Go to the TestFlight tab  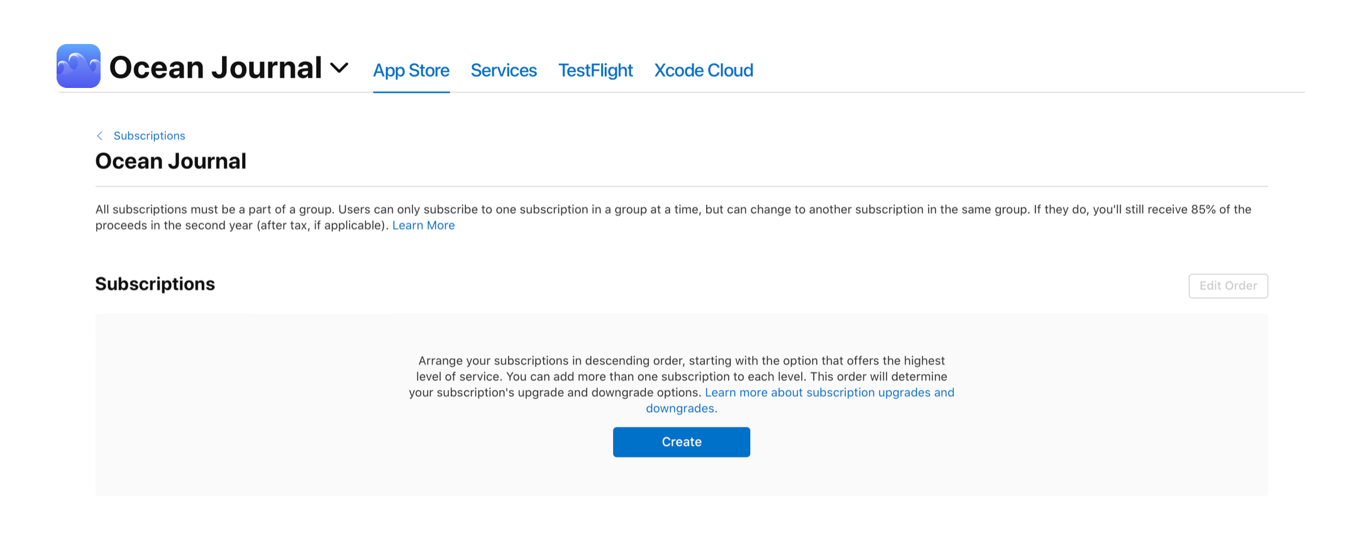[595, 70]
